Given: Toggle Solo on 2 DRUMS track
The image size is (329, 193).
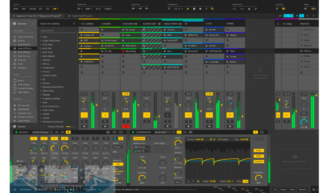Looking at the screenshot, I should (x=105, y=121).
